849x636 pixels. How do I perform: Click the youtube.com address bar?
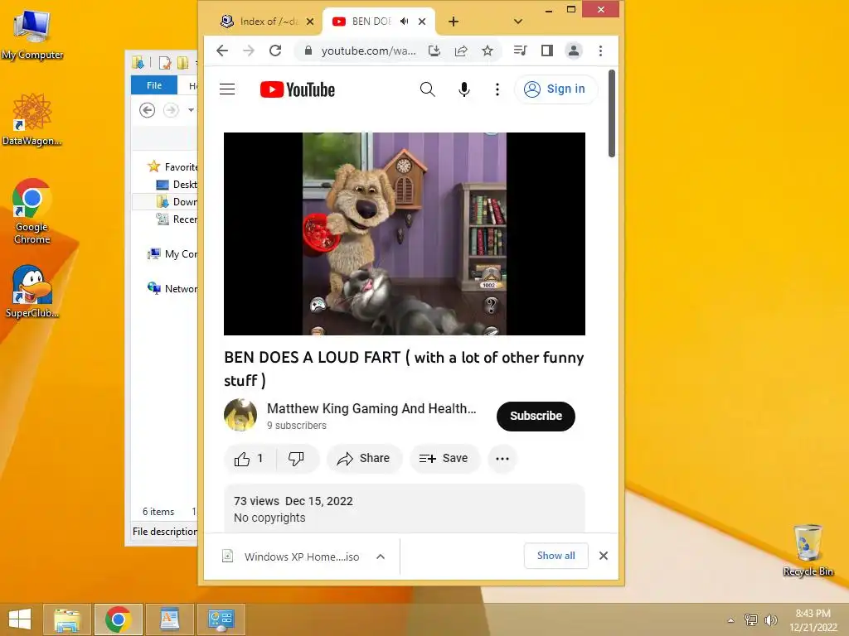pos(368,51)
